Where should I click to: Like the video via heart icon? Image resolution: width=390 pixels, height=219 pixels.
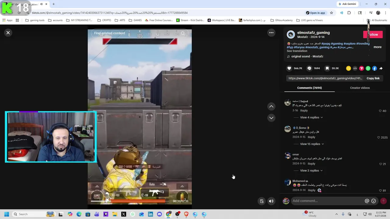point(289,68)
